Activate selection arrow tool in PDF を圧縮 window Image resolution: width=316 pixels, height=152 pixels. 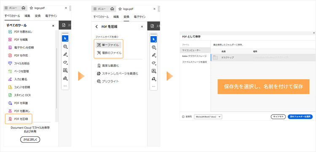pyautogui.click(x=153, y=39)
